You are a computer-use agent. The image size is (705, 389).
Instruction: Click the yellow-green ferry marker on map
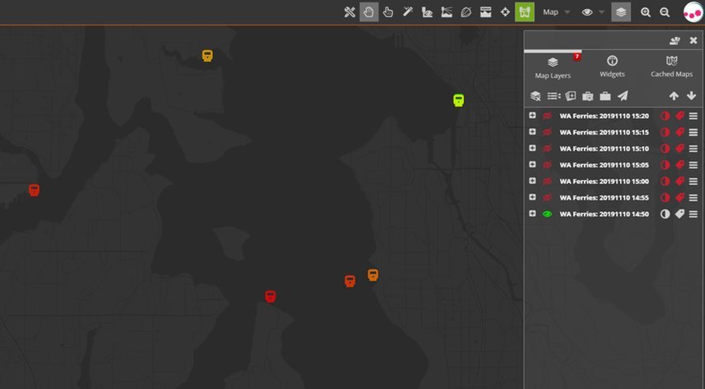coord(459,100)
